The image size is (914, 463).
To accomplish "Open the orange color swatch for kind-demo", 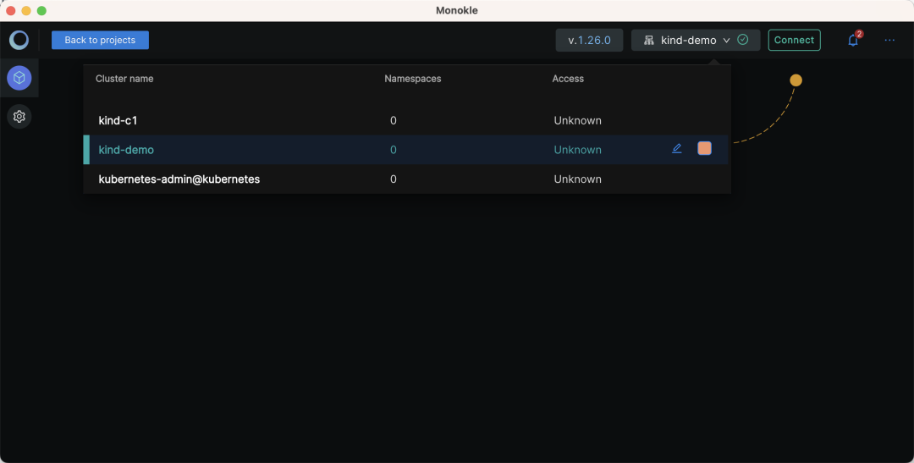I will pos(705,148).
